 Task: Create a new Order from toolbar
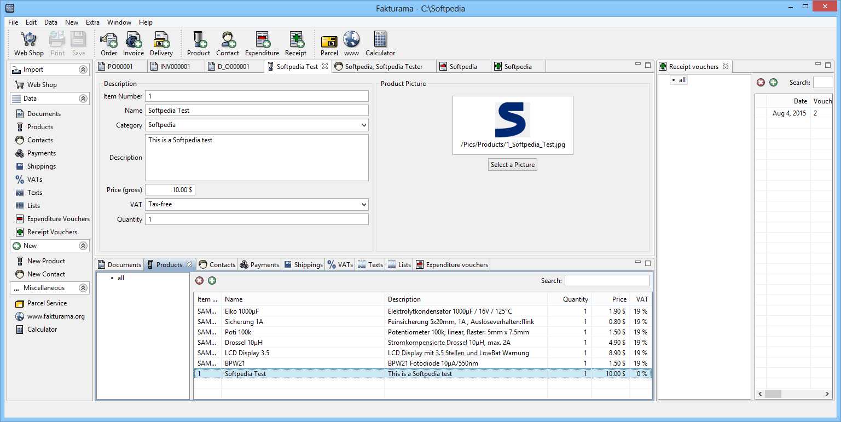109,44
